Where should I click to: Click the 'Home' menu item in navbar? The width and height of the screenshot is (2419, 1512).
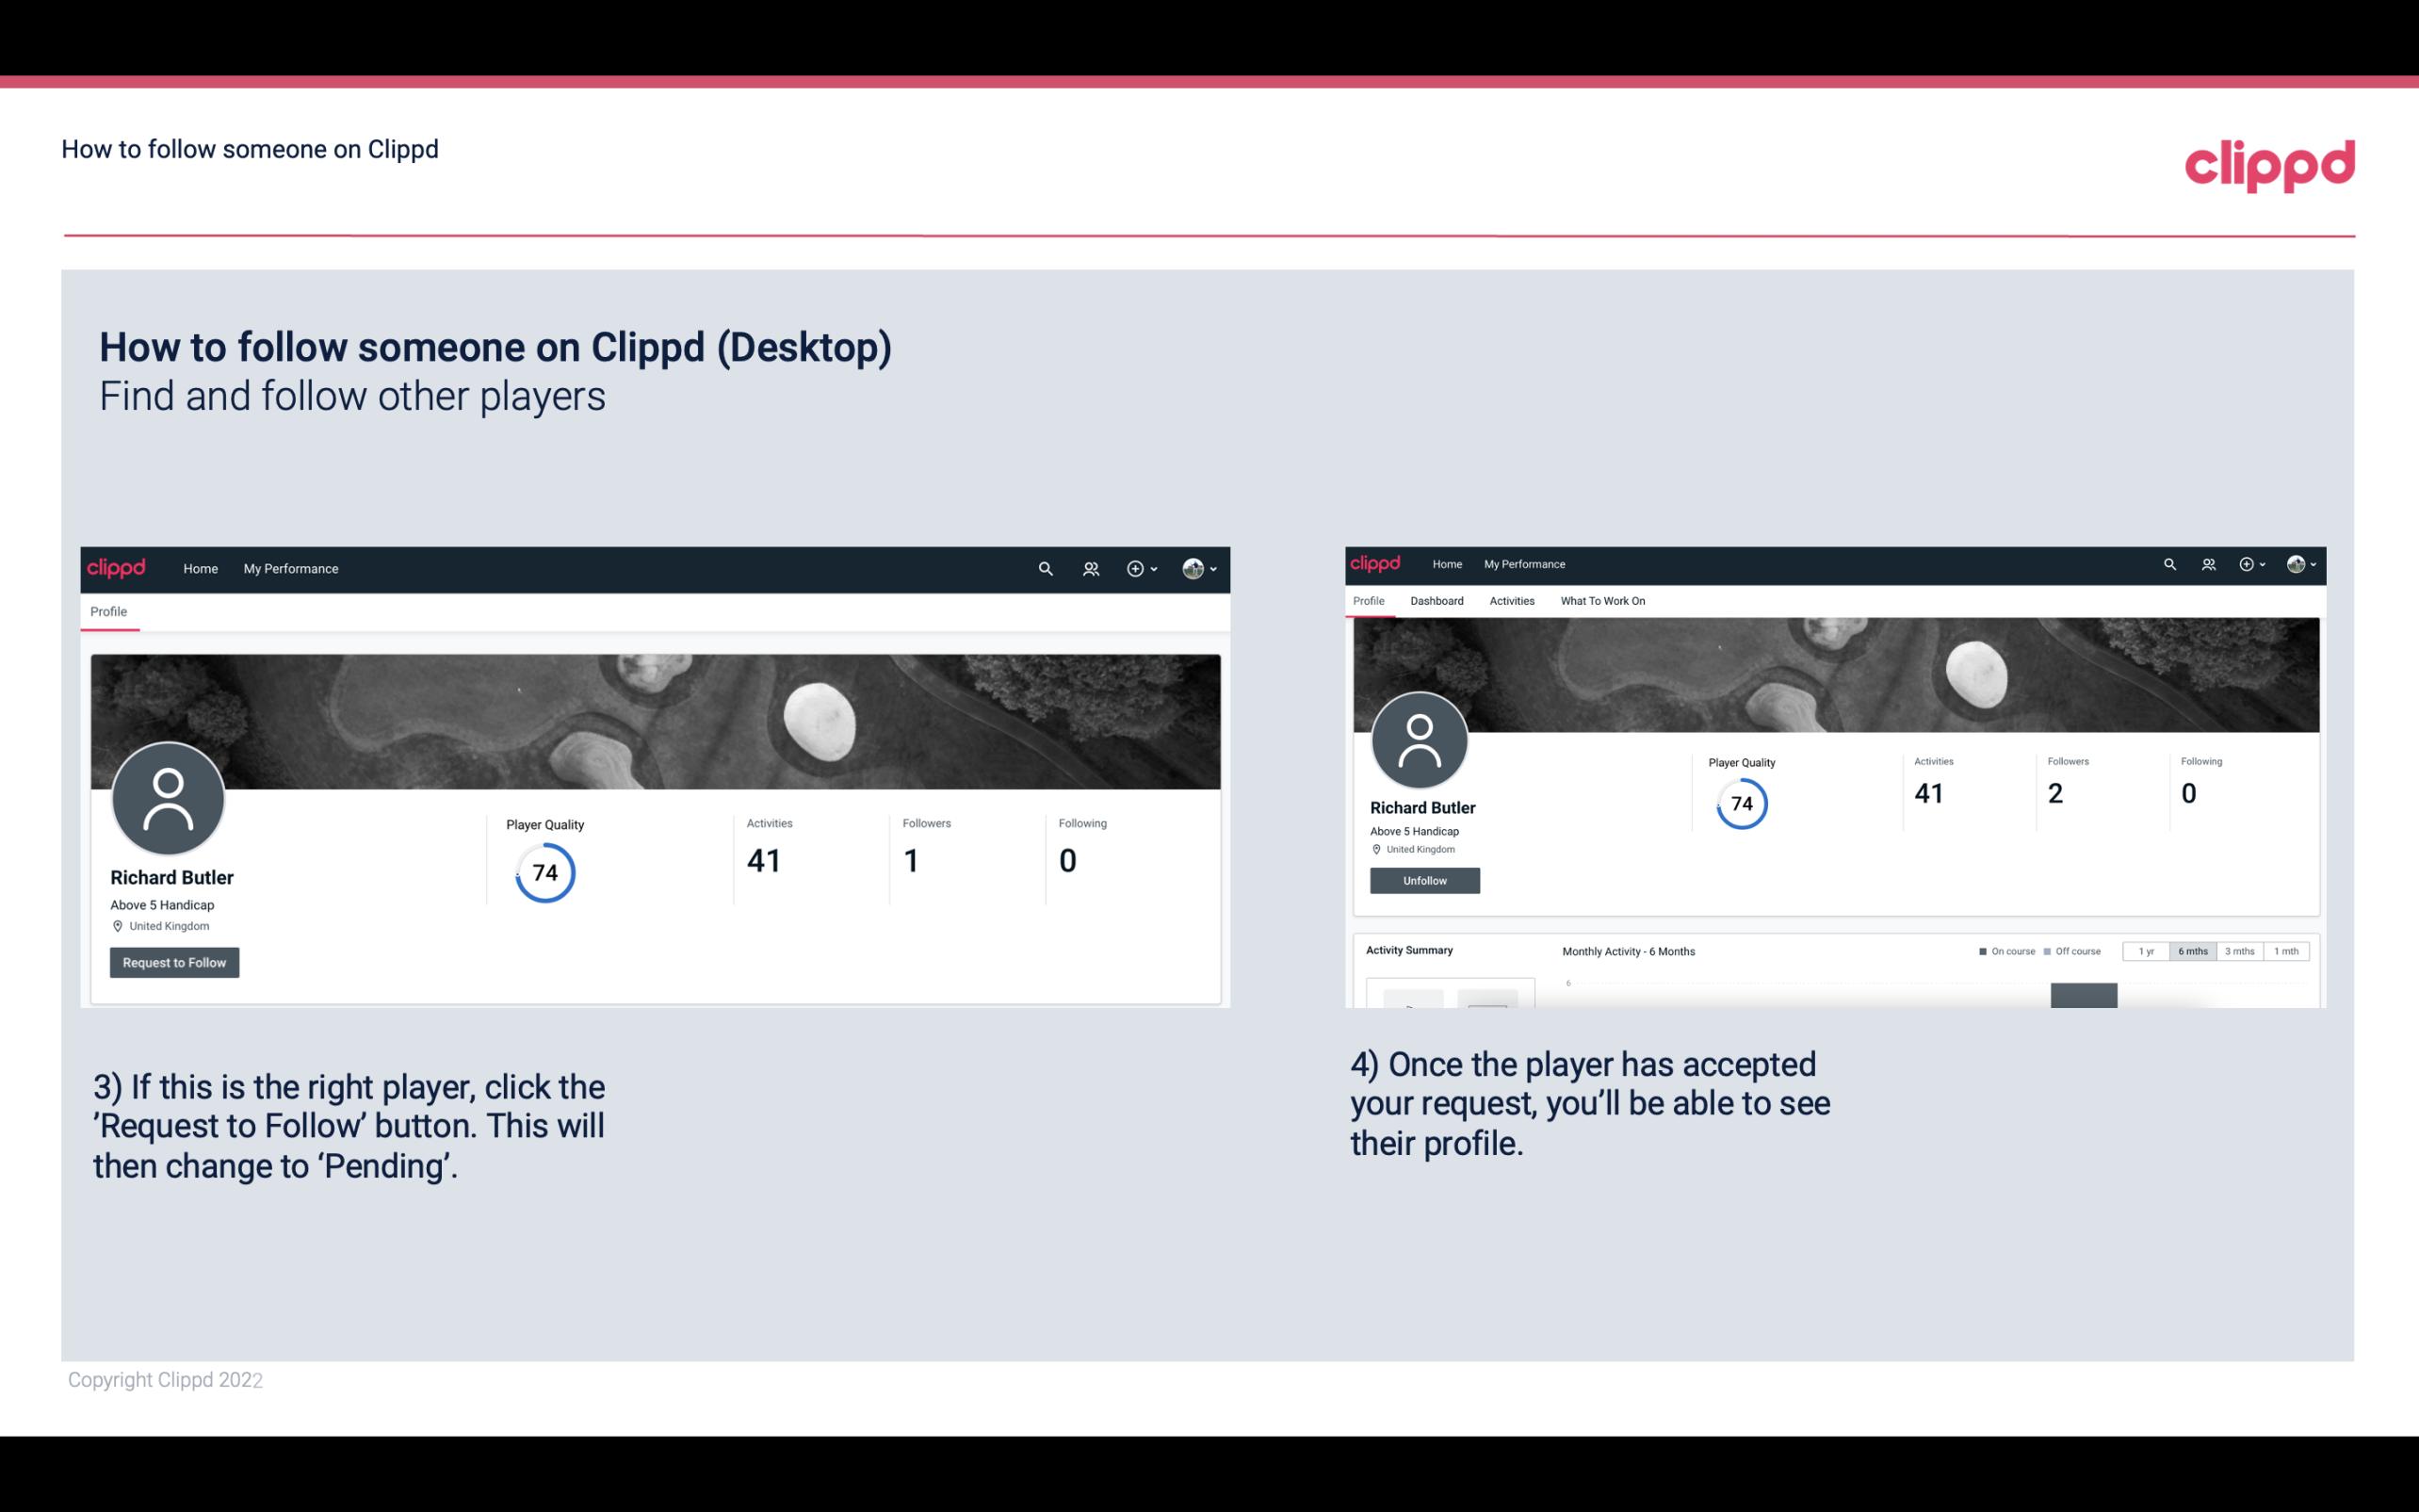tap(201, 568)
